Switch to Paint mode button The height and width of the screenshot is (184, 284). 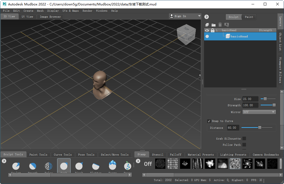pyautogui.click(x=249, y=17)
